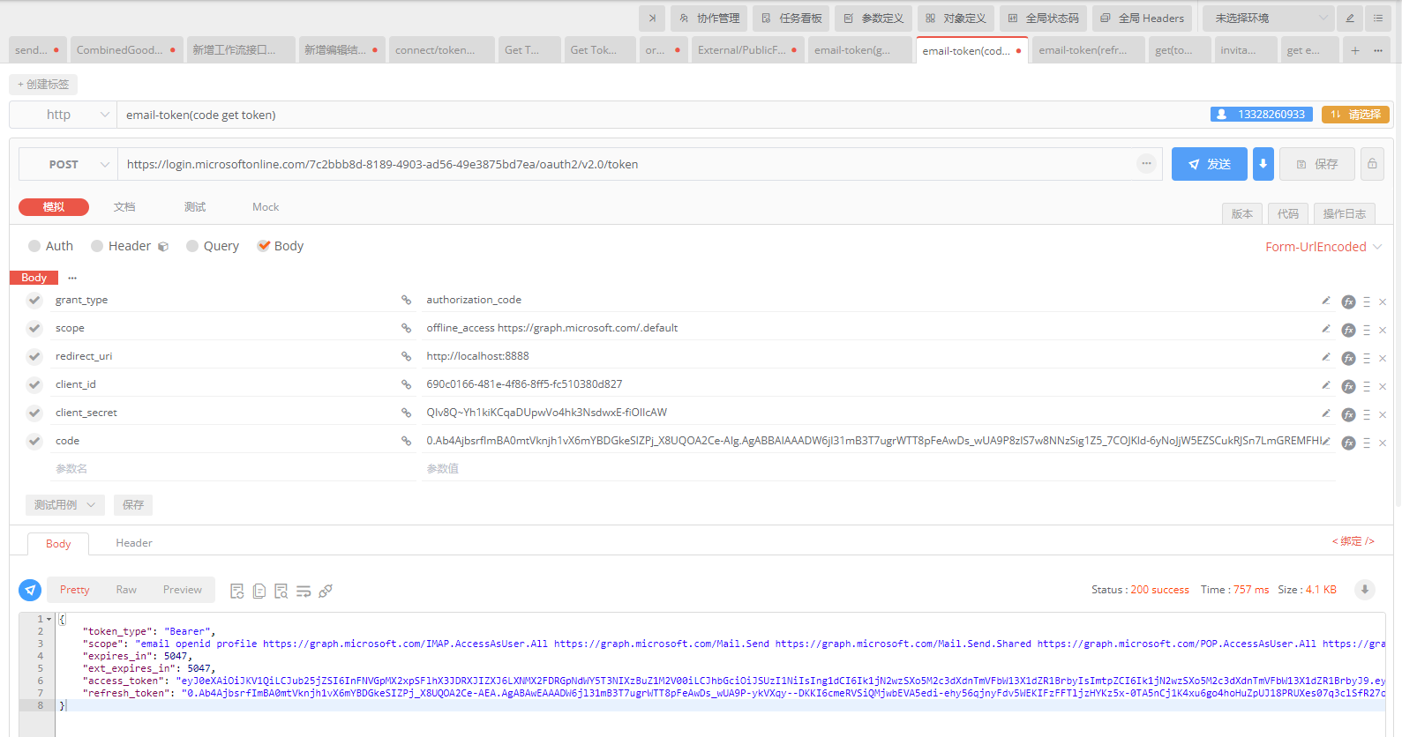Screen dimensions: 1402x737
Task: Uncheck the client_id parameter
Action: (34, 384)
